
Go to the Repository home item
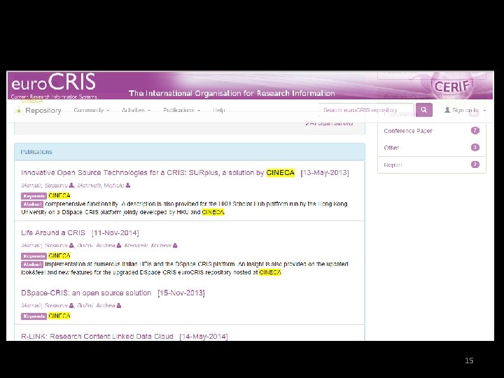[43, 111]
